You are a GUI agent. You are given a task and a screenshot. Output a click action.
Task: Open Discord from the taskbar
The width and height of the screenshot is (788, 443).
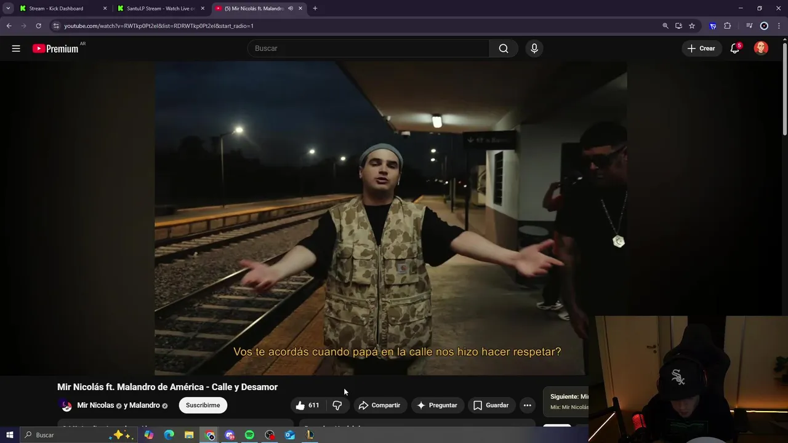pos(230,435)
